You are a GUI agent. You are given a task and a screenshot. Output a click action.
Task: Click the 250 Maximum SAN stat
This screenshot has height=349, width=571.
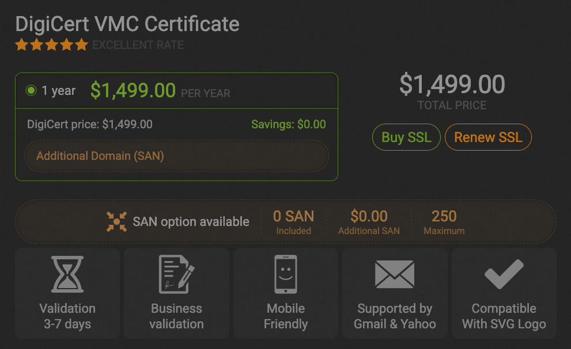click(x=444, y=221)
